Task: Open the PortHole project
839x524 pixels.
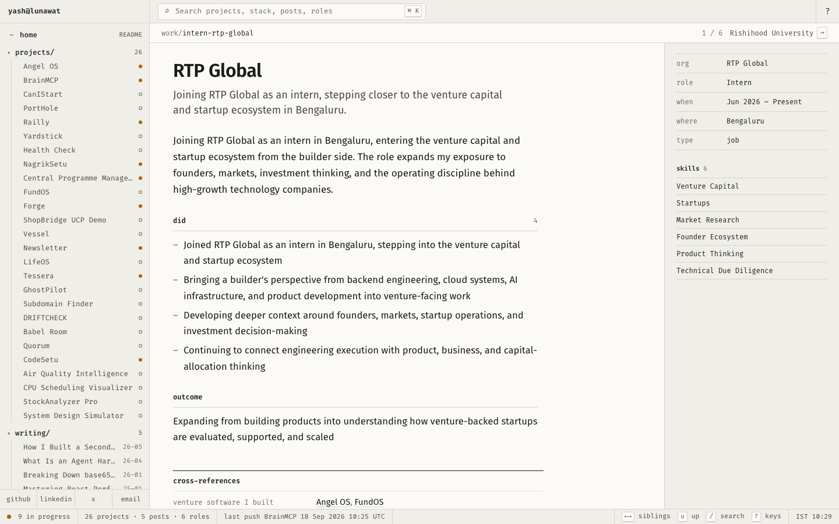Action: click(82, 108)
